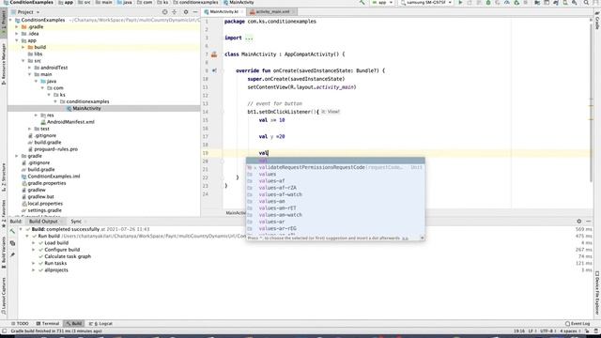601x338 pixels.
Task: Switch to MainActivity.kt editor tab
Action: point(223,12)
